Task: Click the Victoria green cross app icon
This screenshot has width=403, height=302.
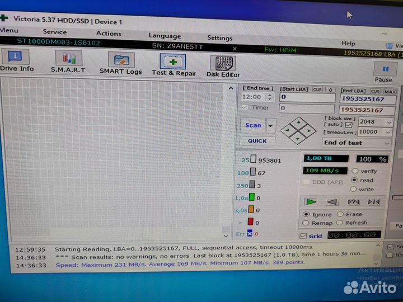Action: coord(4,18)
